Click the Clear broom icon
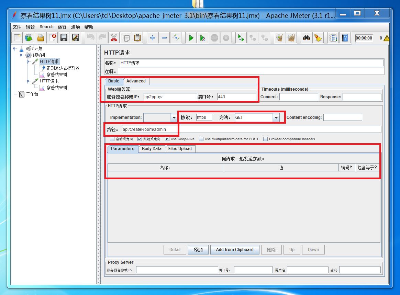 point(279,38)
